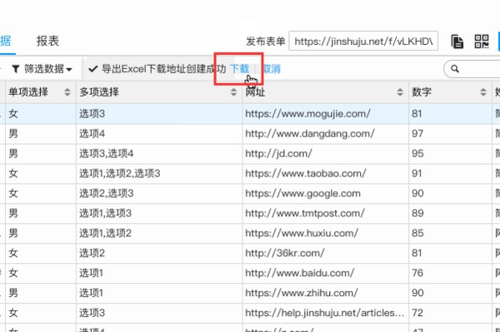Switch to the 报表 tab
Viewport: 500px width, 332px height.
coord(47,41)
